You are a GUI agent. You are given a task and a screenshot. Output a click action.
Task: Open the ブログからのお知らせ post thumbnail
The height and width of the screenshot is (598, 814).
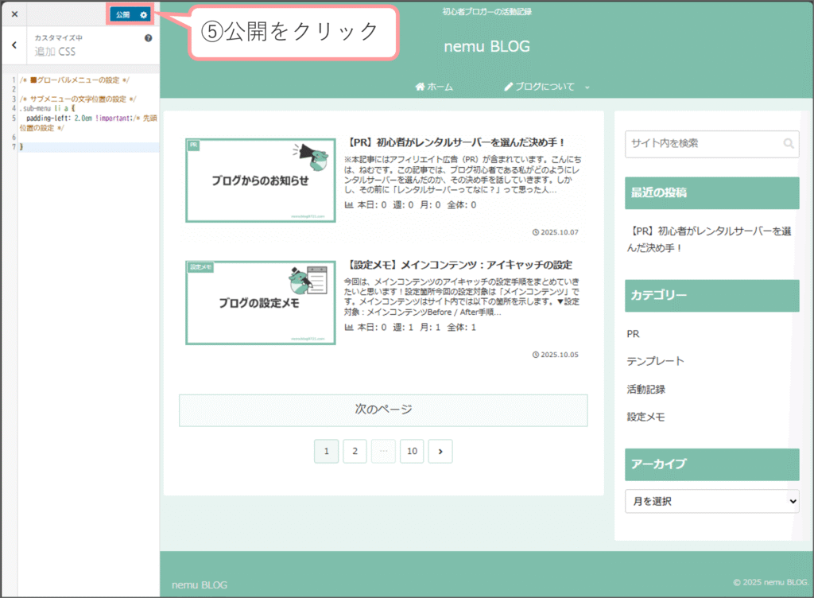(260, 181)
